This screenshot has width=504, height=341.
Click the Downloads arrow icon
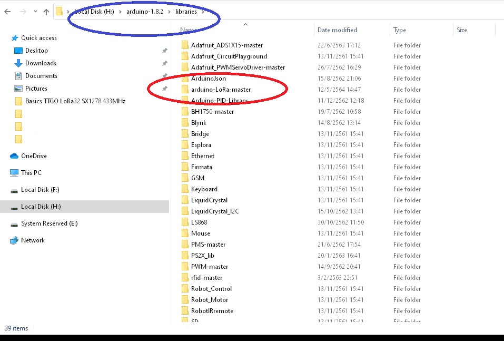tap(18, 63)
